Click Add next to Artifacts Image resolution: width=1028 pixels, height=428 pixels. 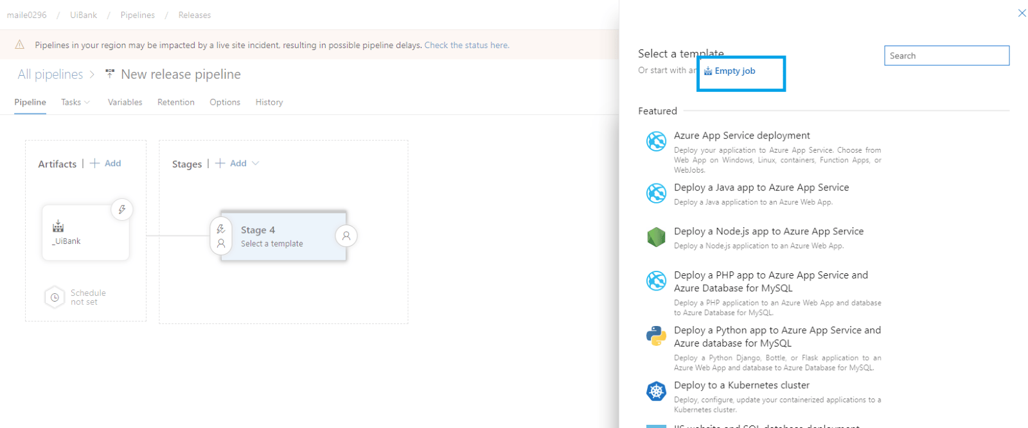tap(105, 163)
